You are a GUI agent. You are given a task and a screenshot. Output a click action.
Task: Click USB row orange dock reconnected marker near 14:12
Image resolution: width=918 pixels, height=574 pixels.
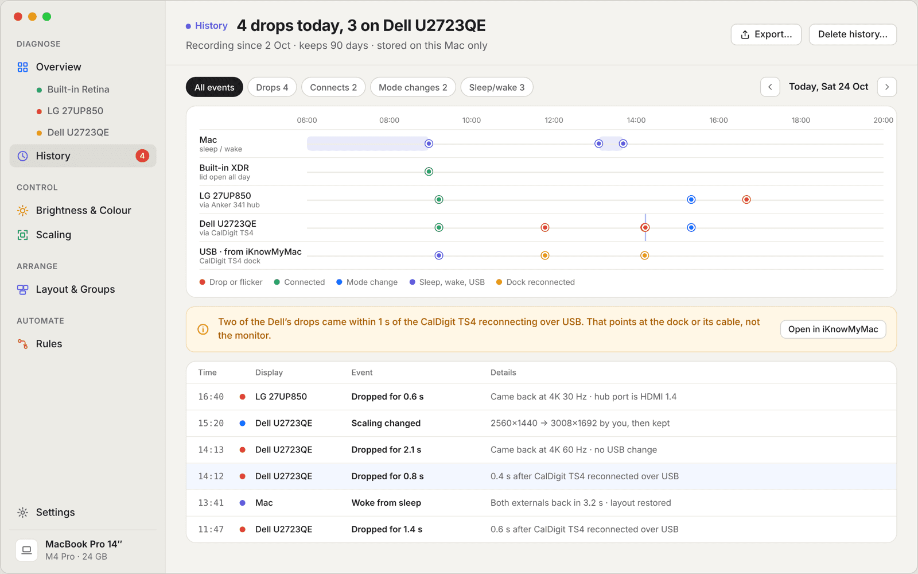[x=645, y=255]
